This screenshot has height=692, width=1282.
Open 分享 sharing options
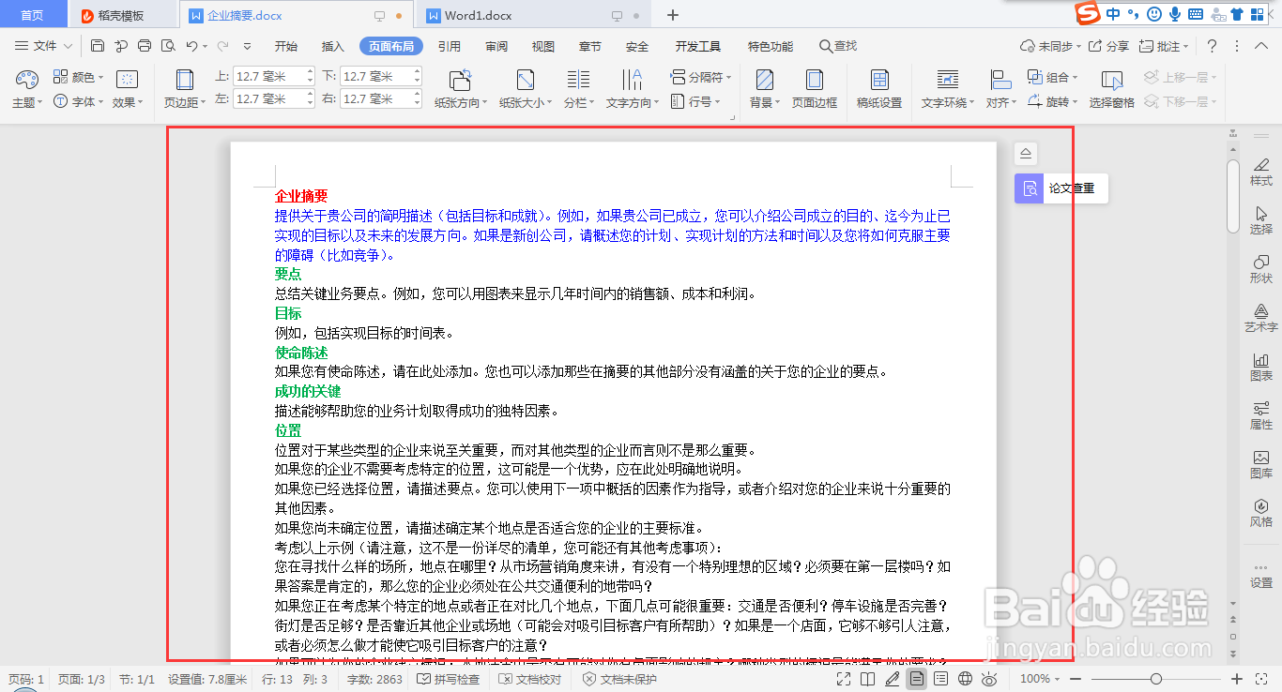coord(1115,44)
